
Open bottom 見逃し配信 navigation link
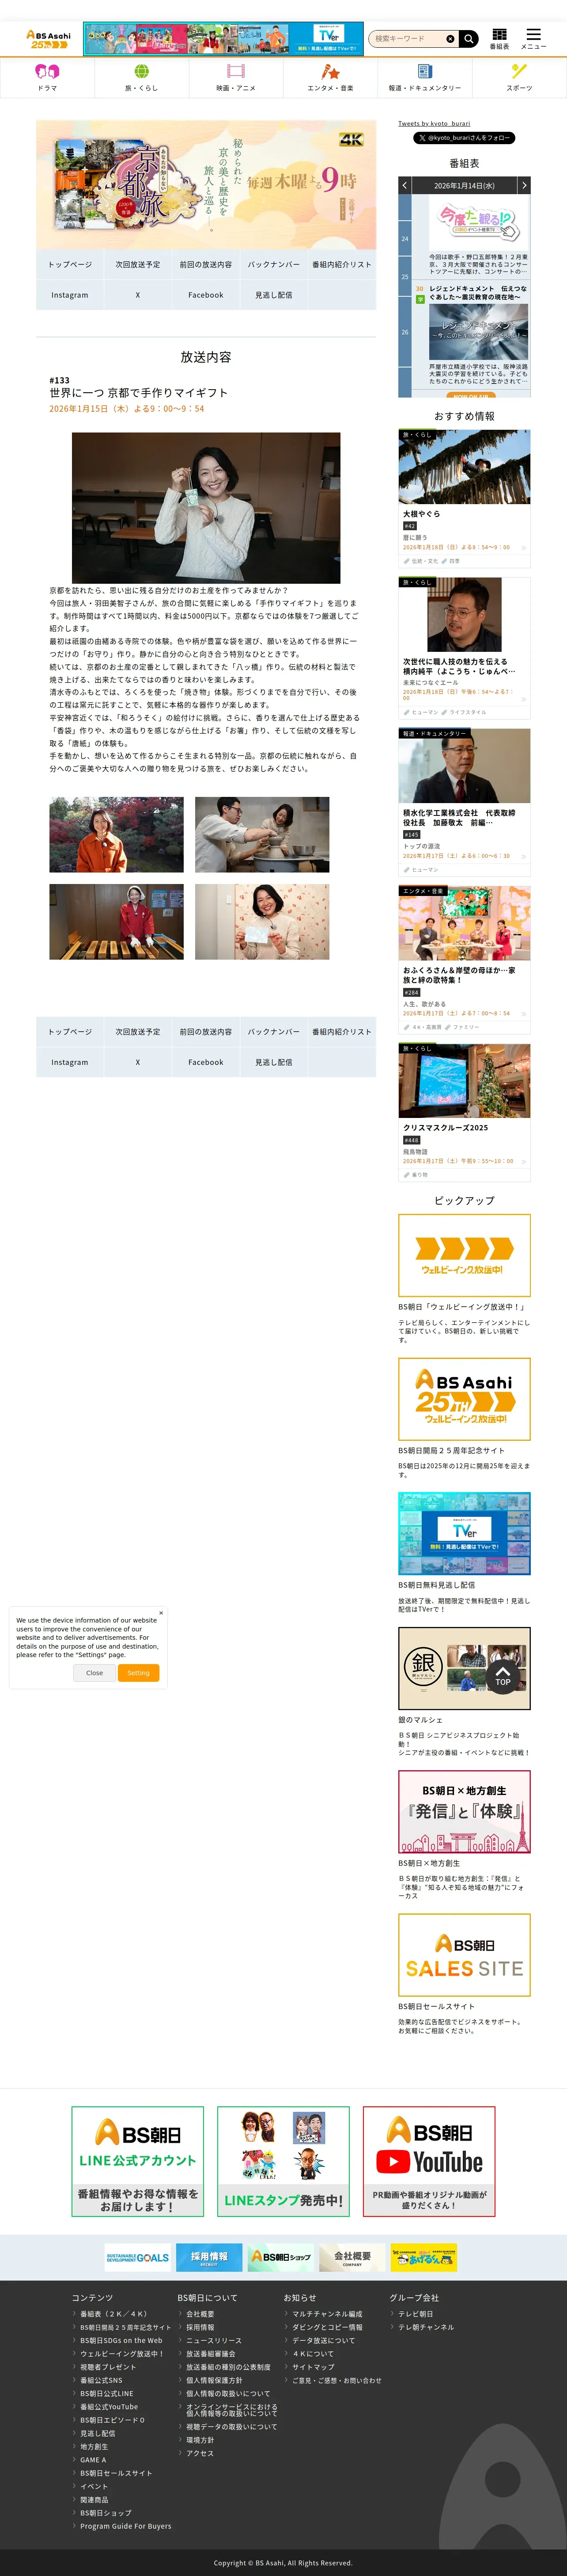coord(273,1062)
